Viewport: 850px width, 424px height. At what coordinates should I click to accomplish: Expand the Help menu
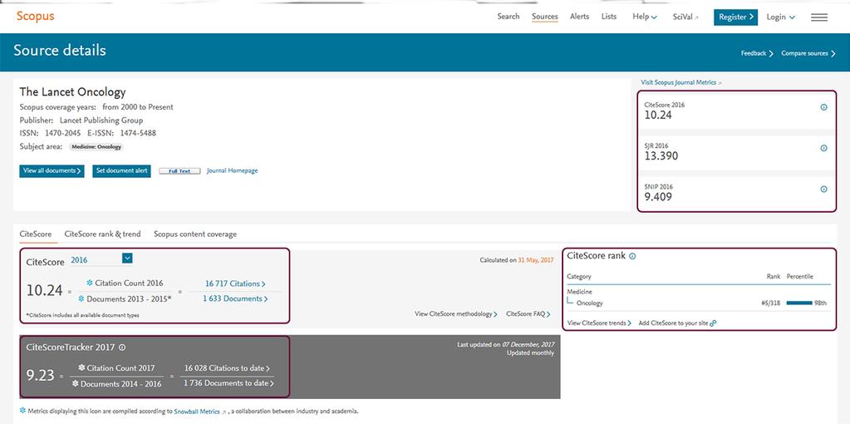click(x=645, y=17)
